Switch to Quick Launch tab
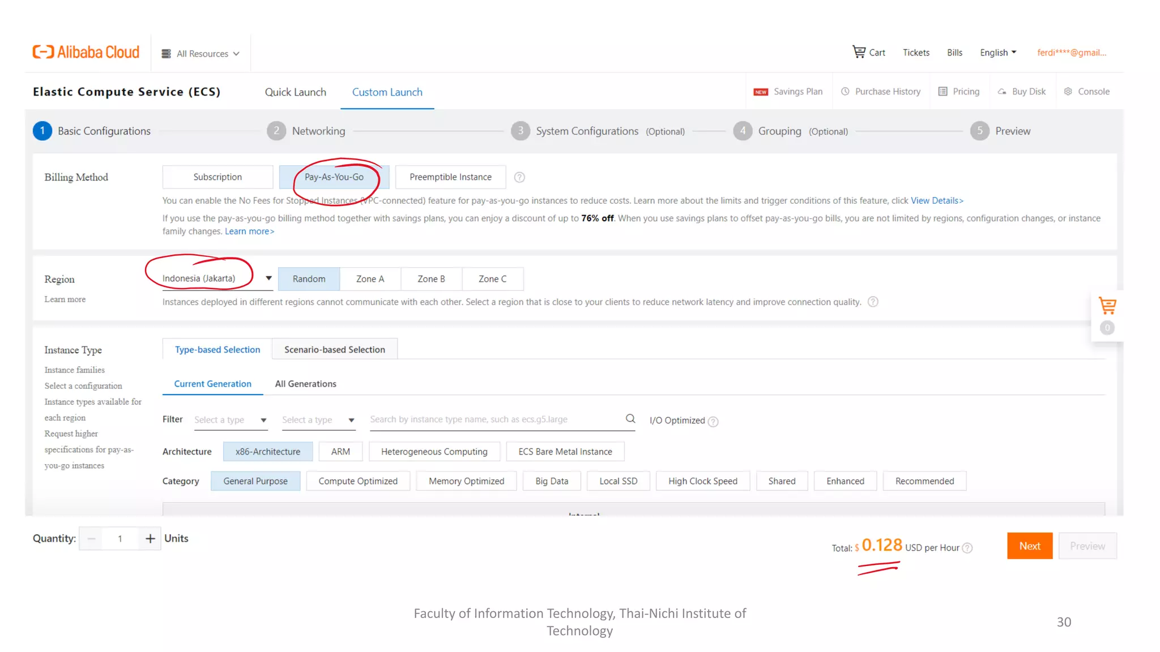This screenshot has height=652, width=1160. pyautogui.click(x=295, y=92)
